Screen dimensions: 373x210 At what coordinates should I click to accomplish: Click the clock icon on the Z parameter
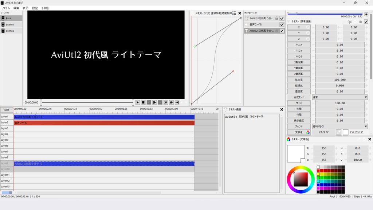[x=308, y=39]
